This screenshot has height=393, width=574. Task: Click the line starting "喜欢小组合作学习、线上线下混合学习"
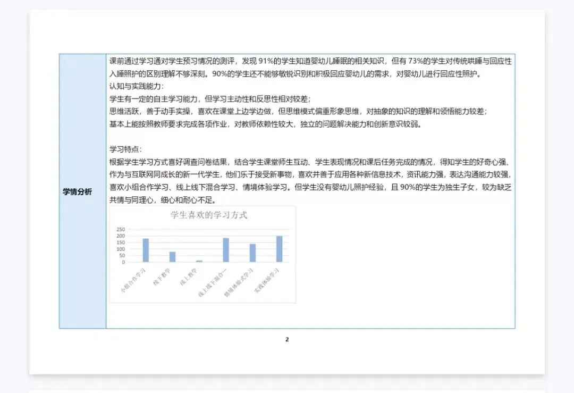pos(310,187)
